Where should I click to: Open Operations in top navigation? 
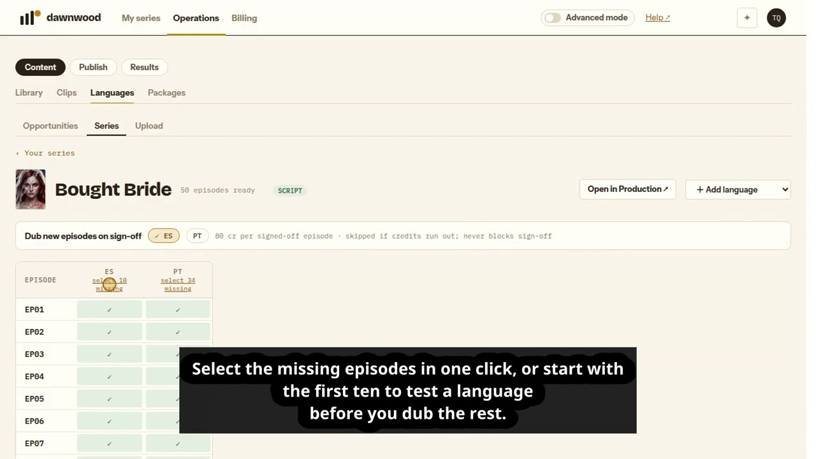click(x=196, y=18)
